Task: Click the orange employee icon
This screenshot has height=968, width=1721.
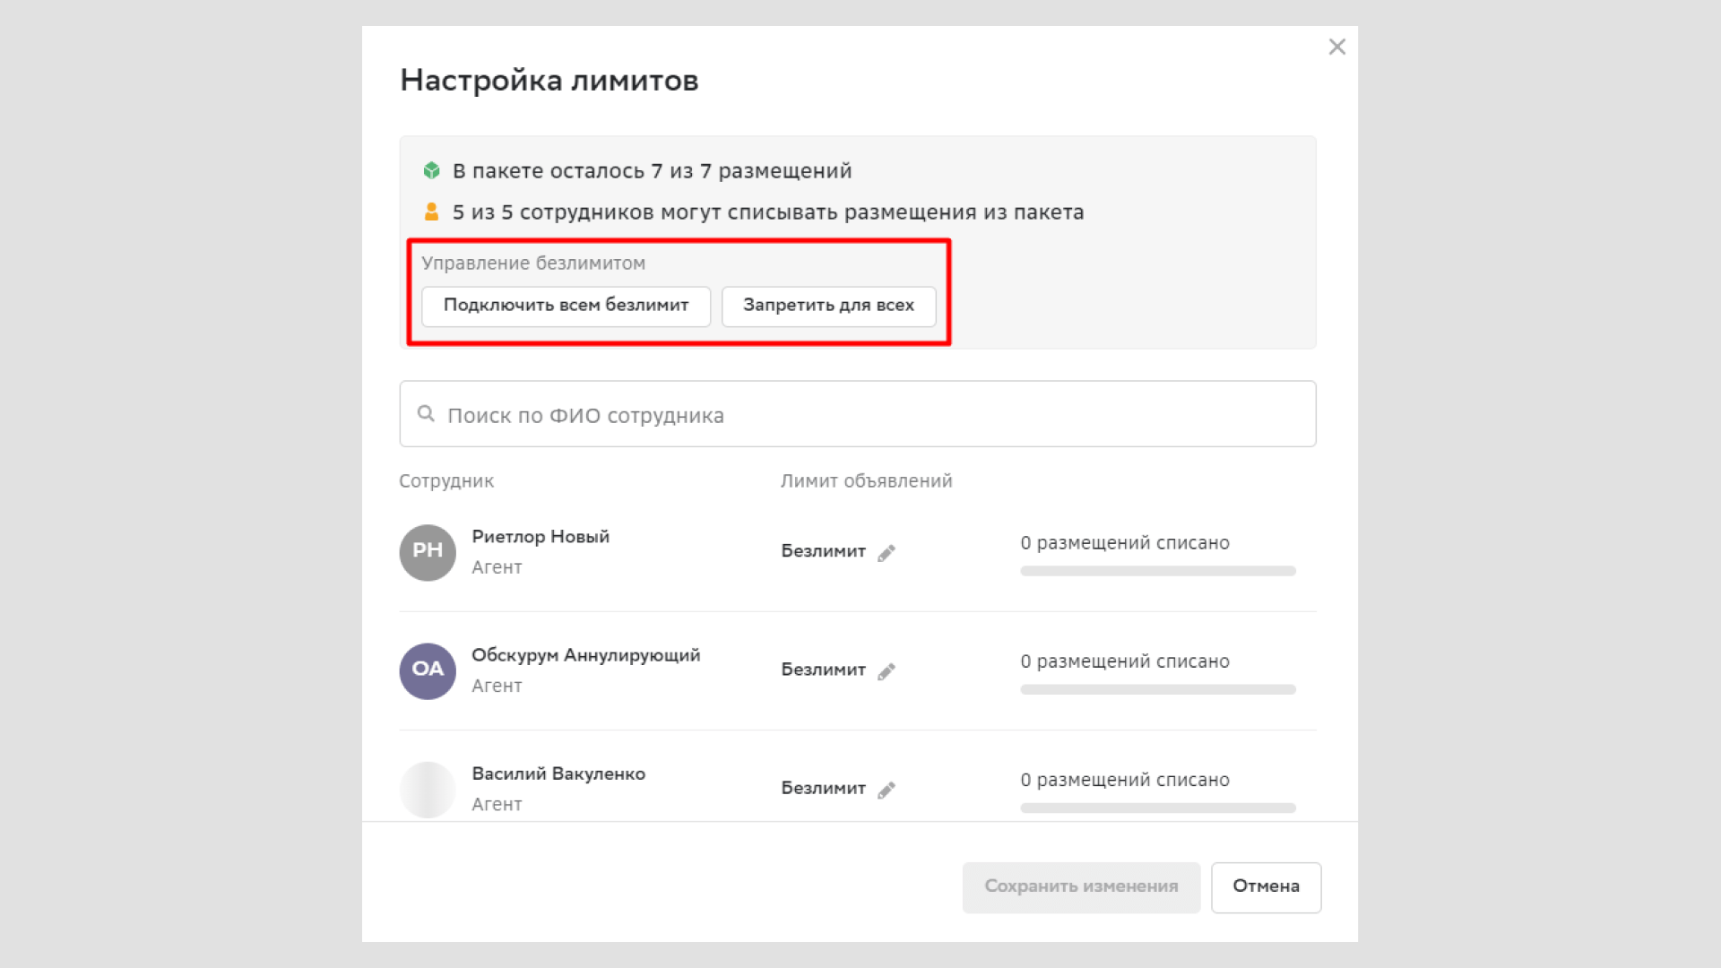Action: [431, 212]
